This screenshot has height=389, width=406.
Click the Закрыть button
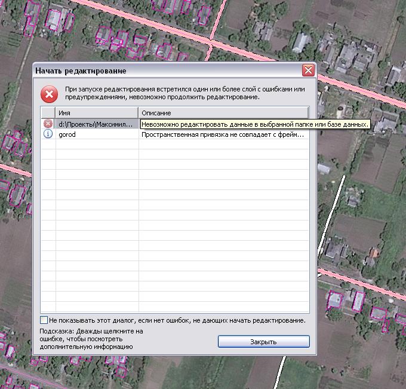263,342
